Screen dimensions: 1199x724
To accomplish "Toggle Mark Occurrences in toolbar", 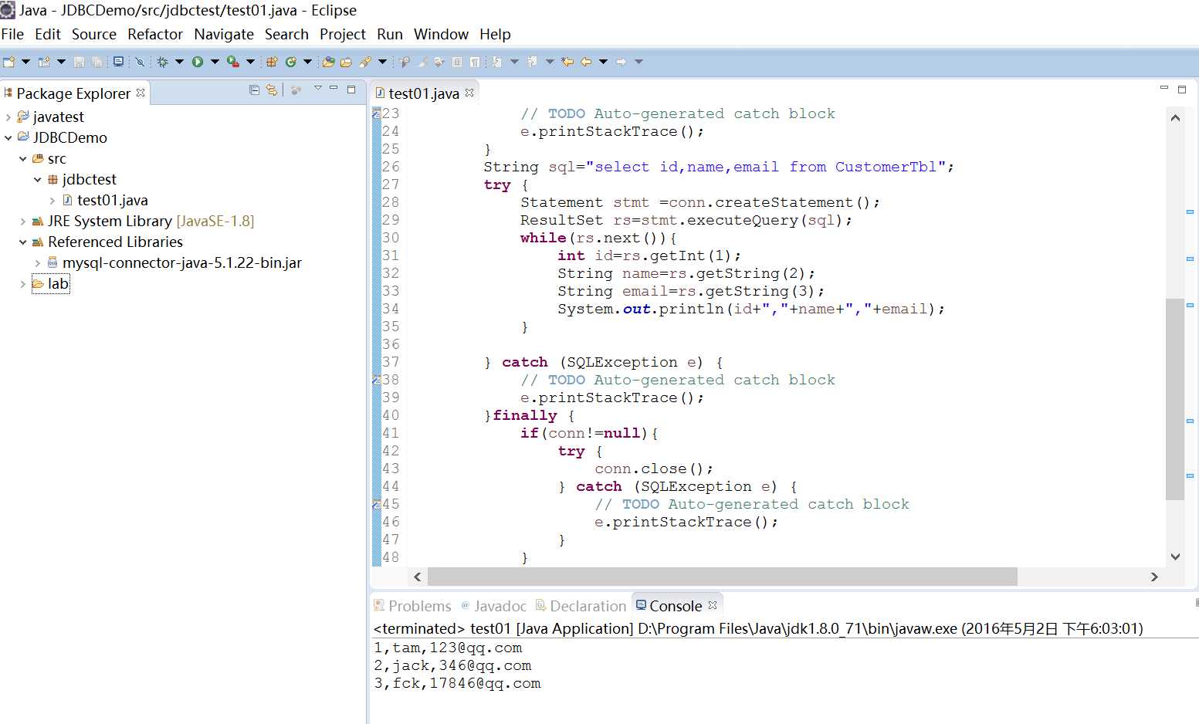I will point(424,62).
